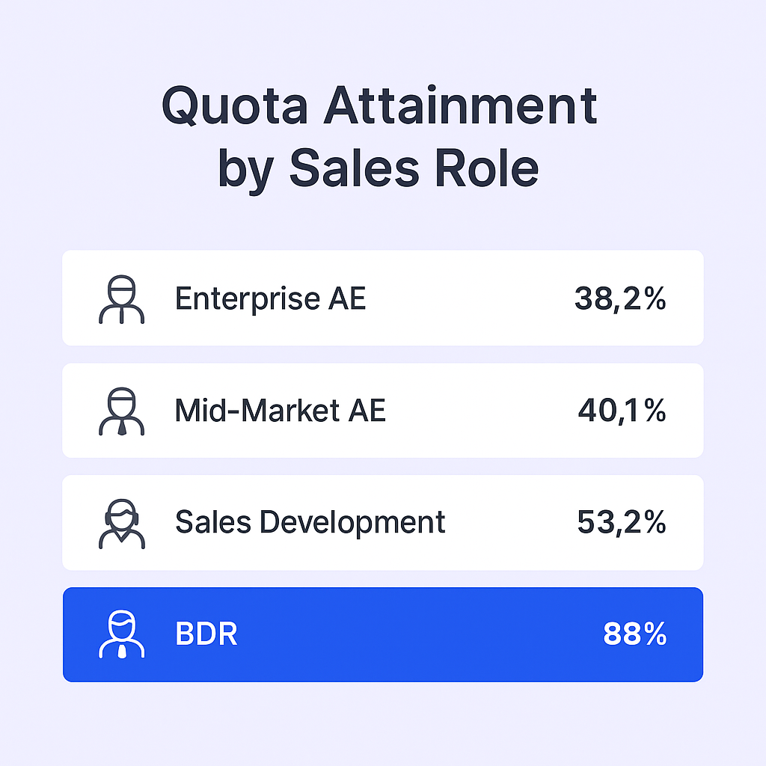Click the 53,2% attainment value
The height and width of the screenshot is (766, 766).
click(621, 522)
